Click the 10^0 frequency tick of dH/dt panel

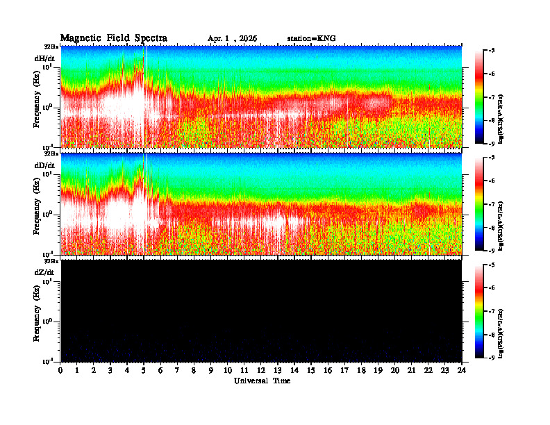coord(47,107)
